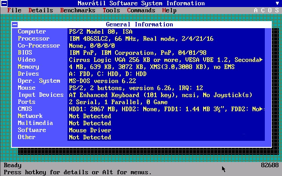Viewport: 282px width, 176px height.
Task: Click the ACOS label in menu bar
Action: click(x=266, y=10)
